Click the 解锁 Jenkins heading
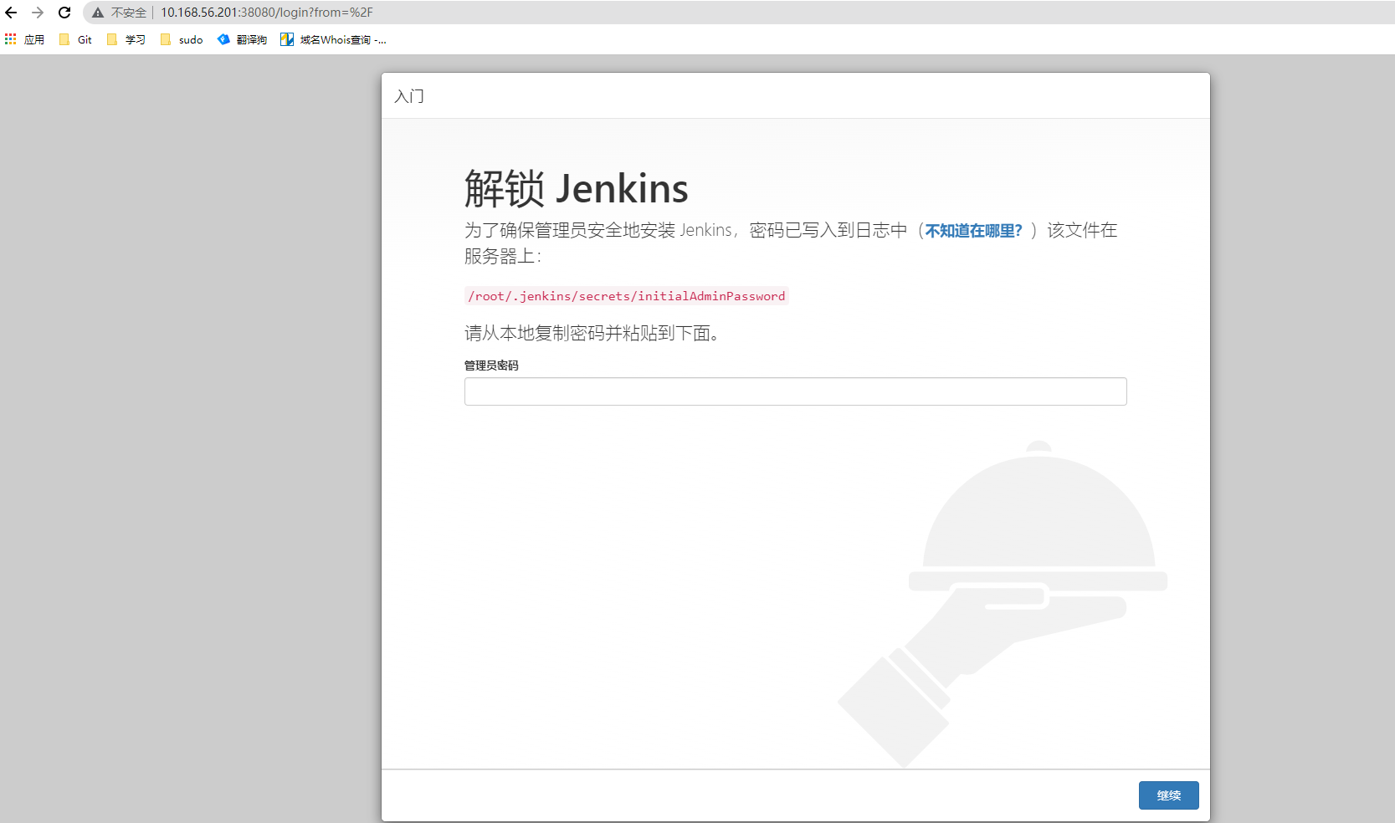The width and height of the screenshot is (1395, 823). click(x=577, y=188)
